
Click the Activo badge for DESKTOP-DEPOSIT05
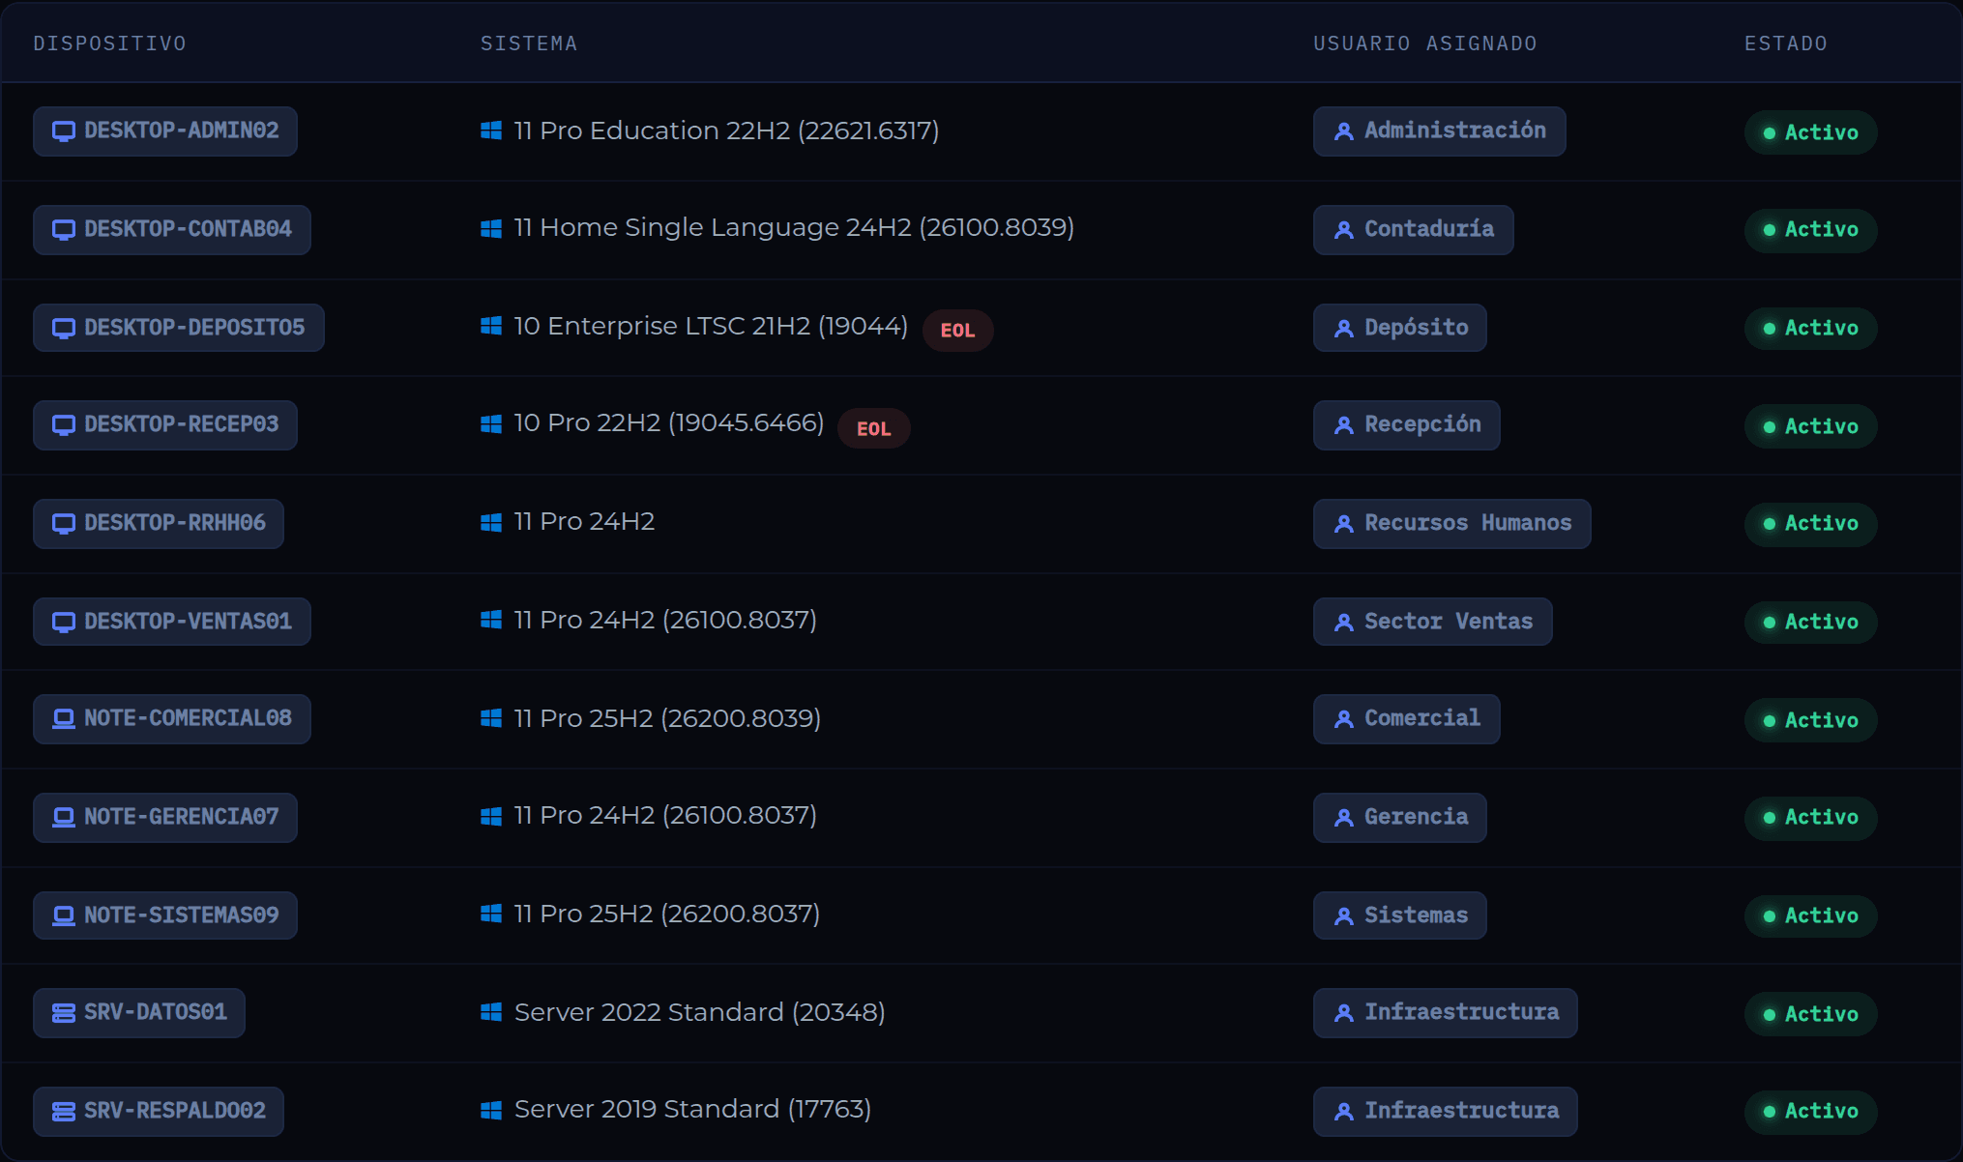[x=1811, y=329]
